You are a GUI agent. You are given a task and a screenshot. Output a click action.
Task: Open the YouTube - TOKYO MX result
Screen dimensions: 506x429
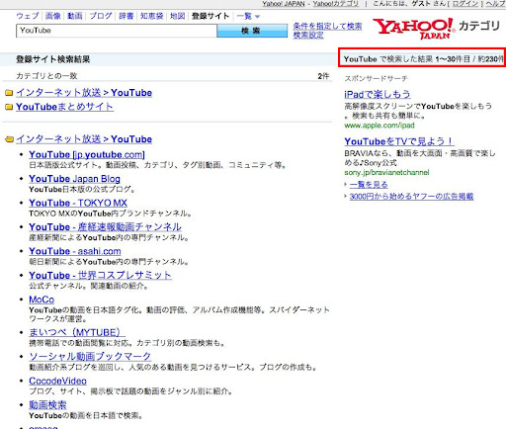click(78, 203)
